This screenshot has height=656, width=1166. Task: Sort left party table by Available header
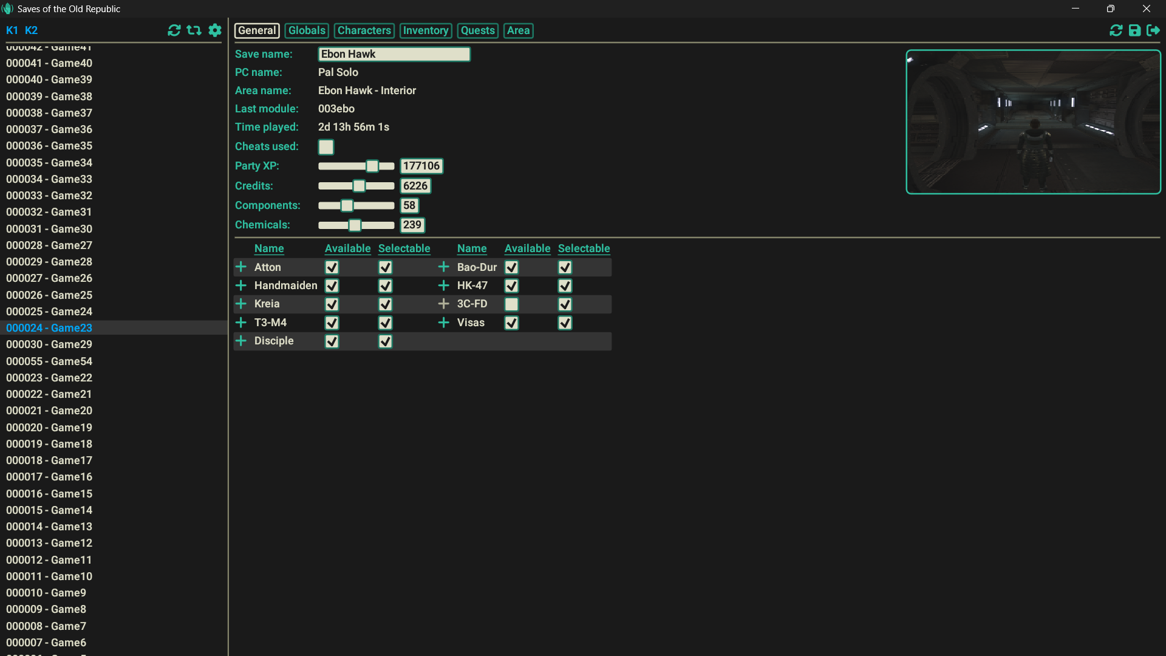347,248
